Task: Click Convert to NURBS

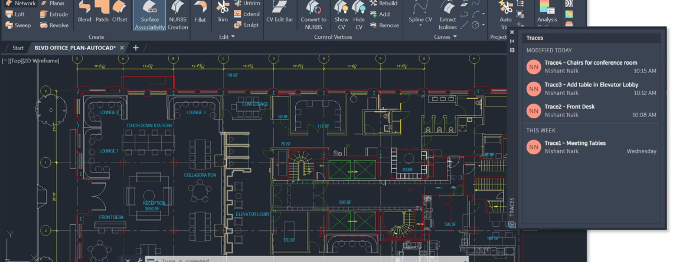Action: (313, 13)
